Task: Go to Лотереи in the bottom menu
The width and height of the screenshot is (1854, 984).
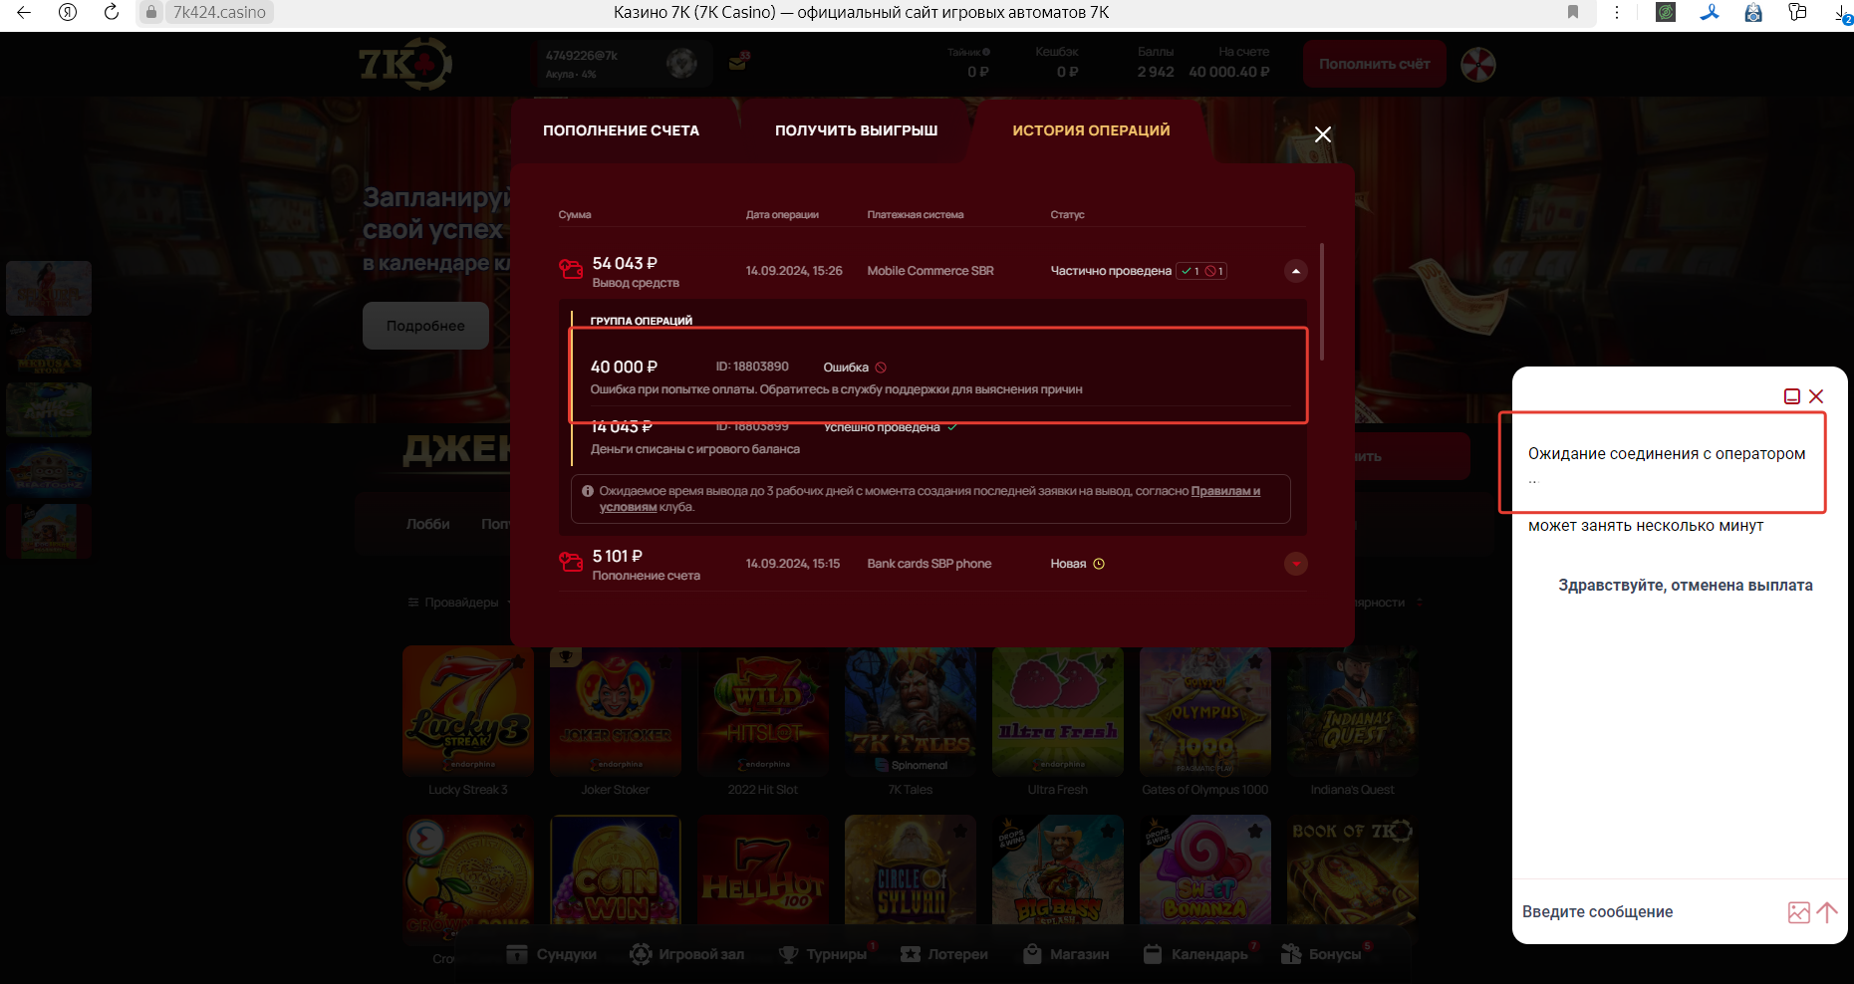Action: click(x=944, y=954)
